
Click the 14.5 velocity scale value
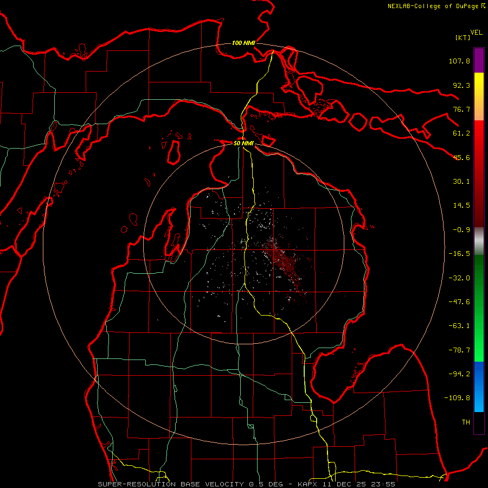point(461,206)
